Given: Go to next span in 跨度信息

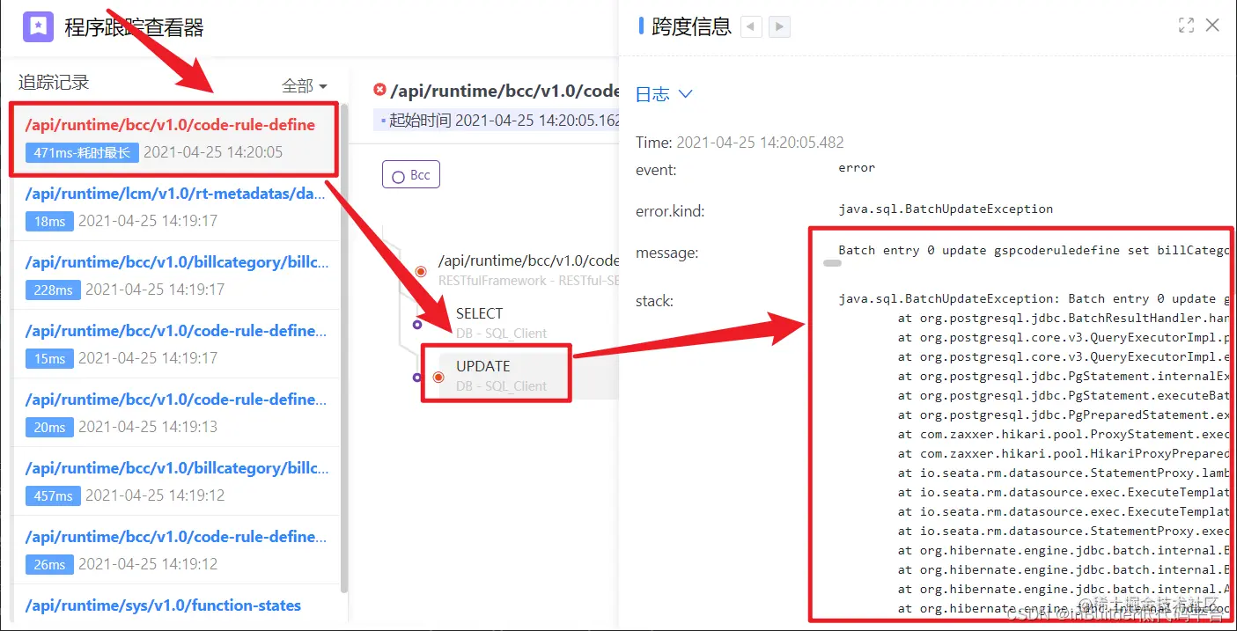Looking at the screenshot, I should [x=779, y=26].
